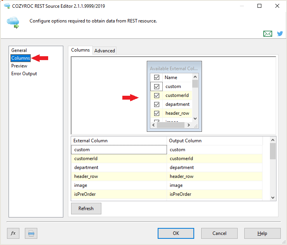Image resolution: width=287 pixels, height=245 pixels.
Task: Select the Columns tab
Action: click(x=80, y=50)
